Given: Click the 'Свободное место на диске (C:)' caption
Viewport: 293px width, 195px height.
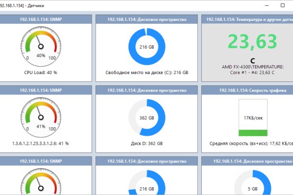Looking at the screenshot, I should tap(146, 72).
